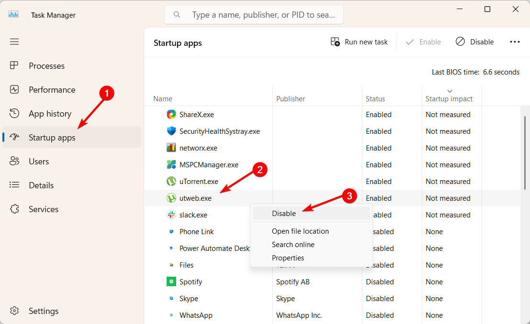Click the ShareX.exe app icon
This screenshot has height=324, width=530.
pos(171,114)
